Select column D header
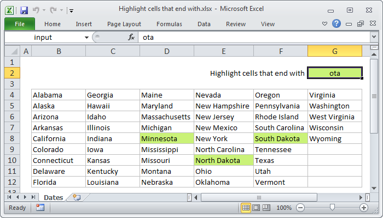383x218 pixels. pos(167,51)
